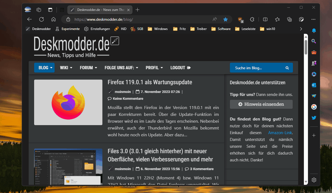Image resolution: width=332 pixels, height=193 pixels.
Task: Expand the Software favorites folder
Action: [221, 29]
